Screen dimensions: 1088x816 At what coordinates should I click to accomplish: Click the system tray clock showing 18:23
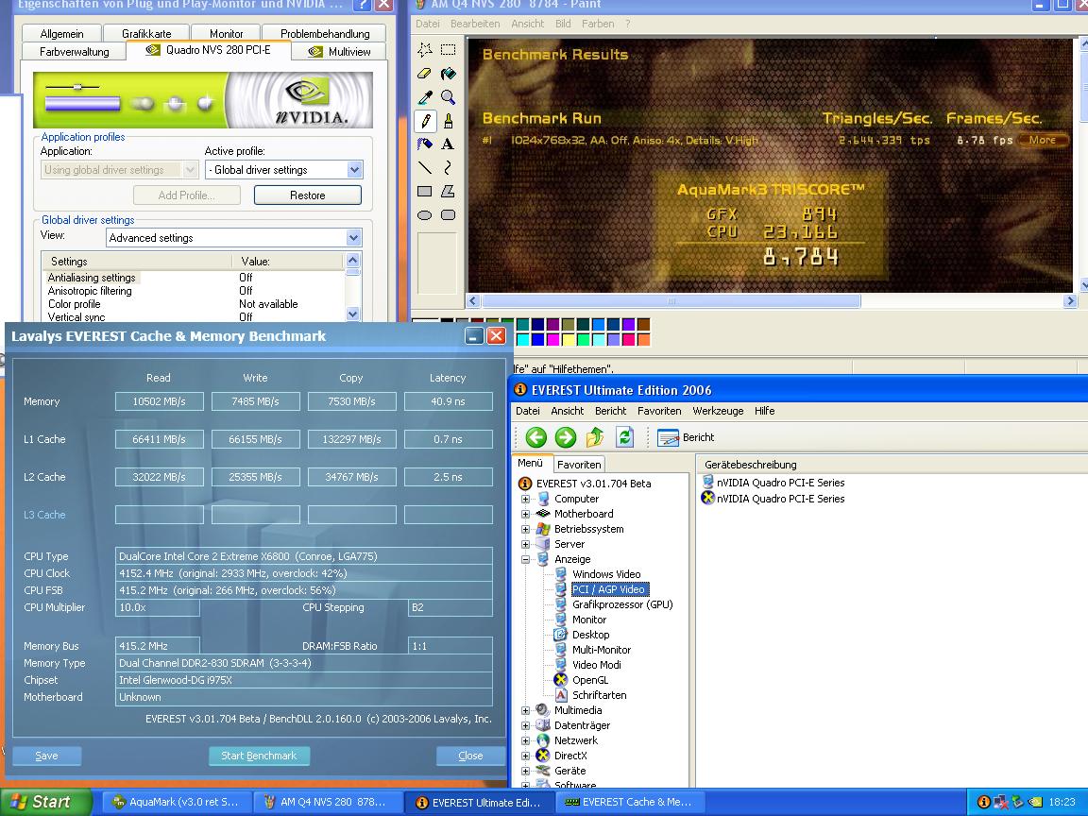tap(1062, 802)
